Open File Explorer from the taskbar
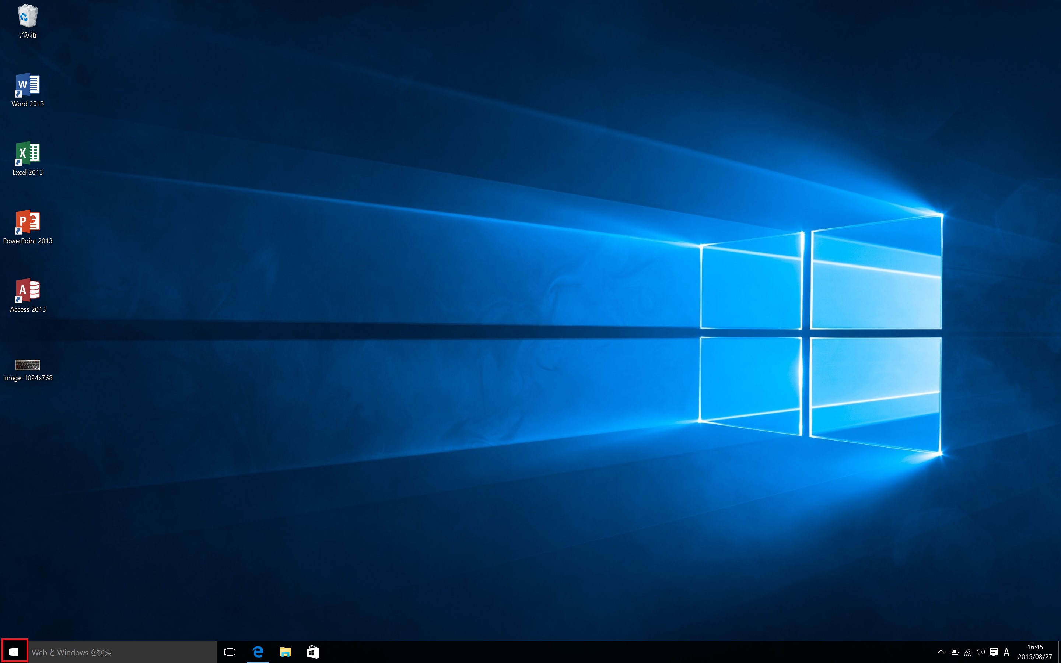The image size is (1061, 663). click(x=286, y=652)
